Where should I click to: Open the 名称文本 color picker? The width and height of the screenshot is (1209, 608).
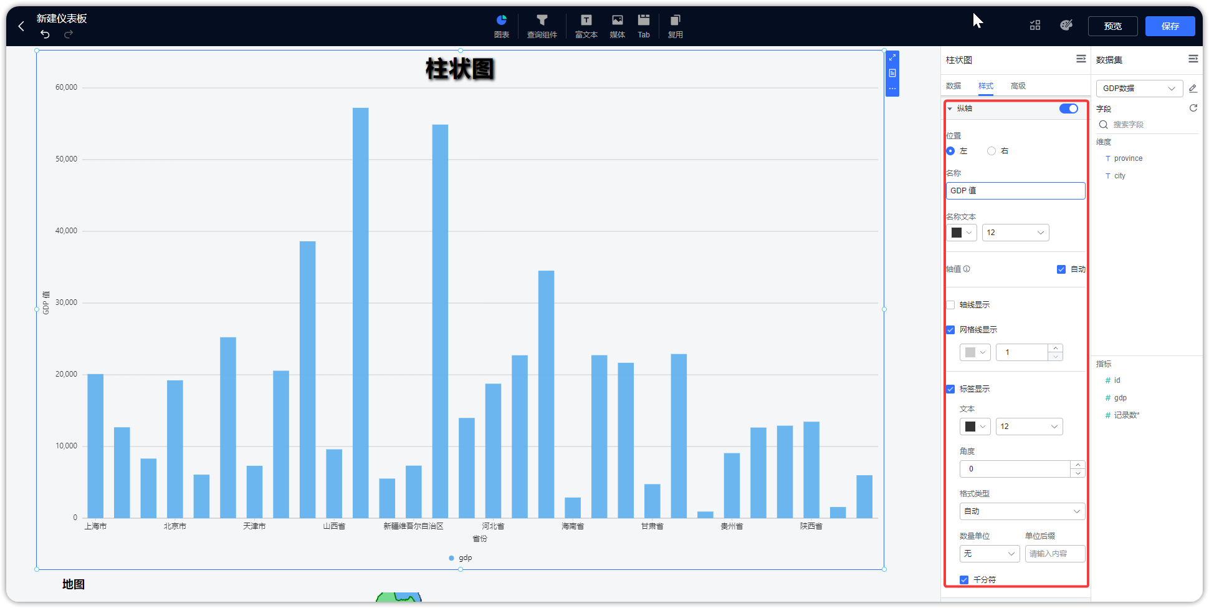(x=962, y=233)
